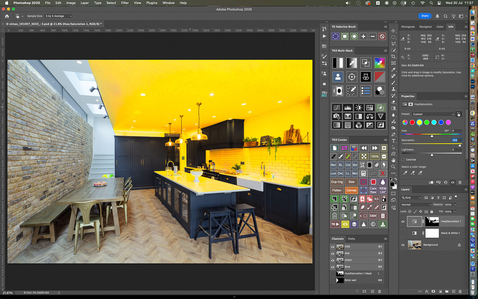Screen dimensions: 478x299
Task: Switch to the Paths tab
Action: click(x=351, y=239)
